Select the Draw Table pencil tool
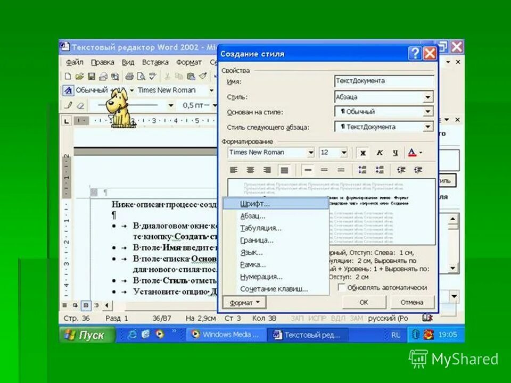This screenshot has height=383, width=511. (69, 105)
